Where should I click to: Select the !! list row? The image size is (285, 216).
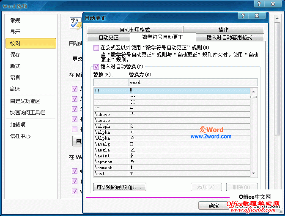pos(172,91)
